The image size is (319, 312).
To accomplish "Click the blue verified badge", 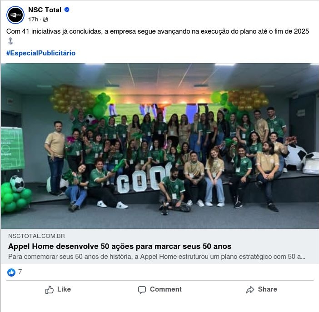I will pos(67,10).
